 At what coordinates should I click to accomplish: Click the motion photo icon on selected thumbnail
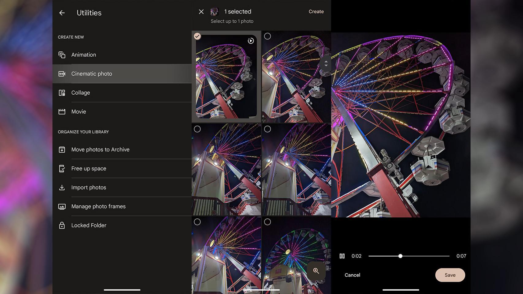pyautogui.click(x=251, y=41)
